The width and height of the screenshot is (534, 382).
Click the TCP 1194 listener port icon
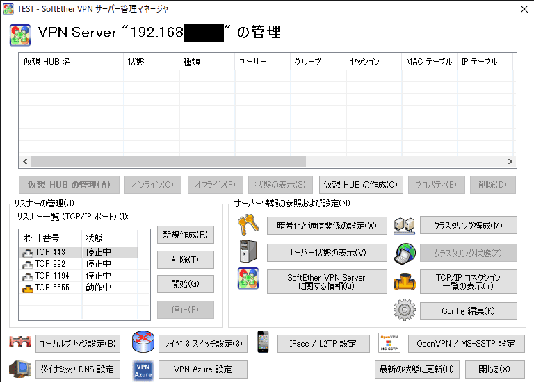tap(28, 276)
